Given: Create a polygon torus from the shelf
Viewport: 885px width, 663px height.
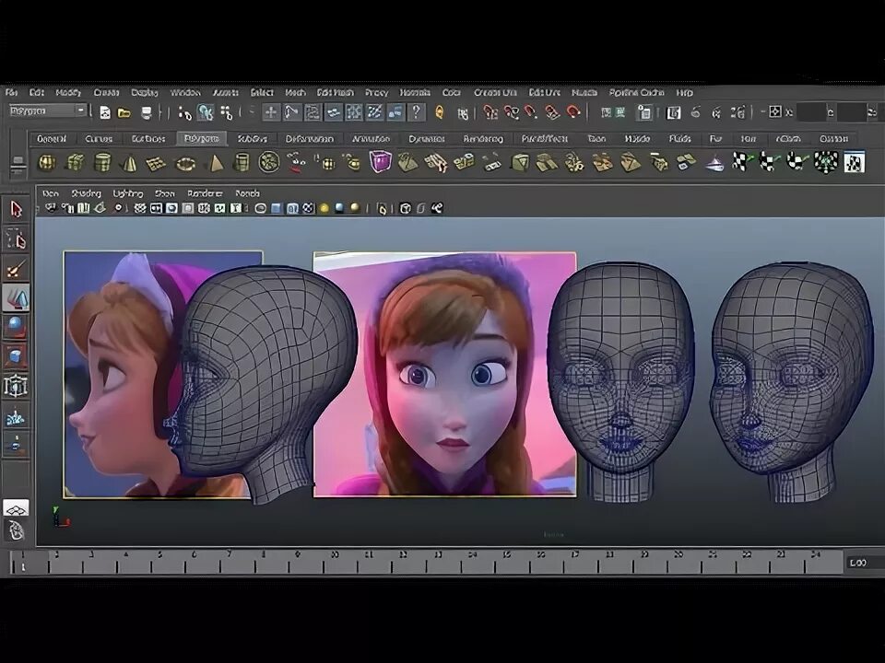Looking at the screenshot, I should pos(185,164).
